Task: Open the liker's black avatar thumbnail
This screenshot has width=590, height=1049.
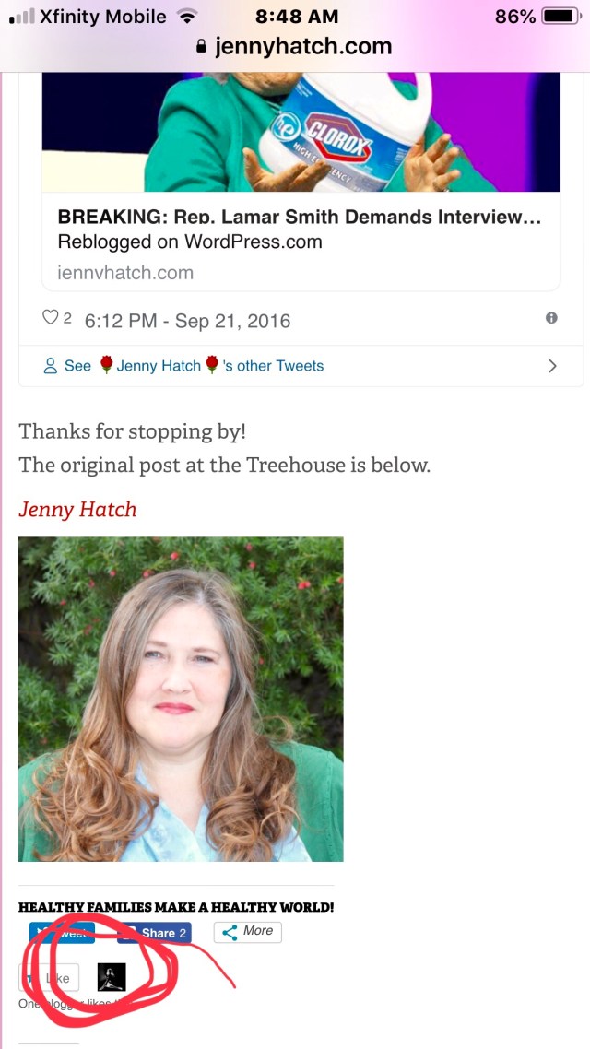Action: [112, 977]
